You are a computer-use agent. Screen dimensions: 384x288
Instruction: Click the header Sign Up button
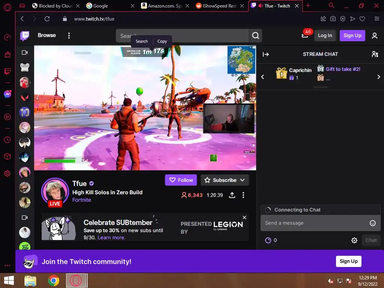coord(352,36)
